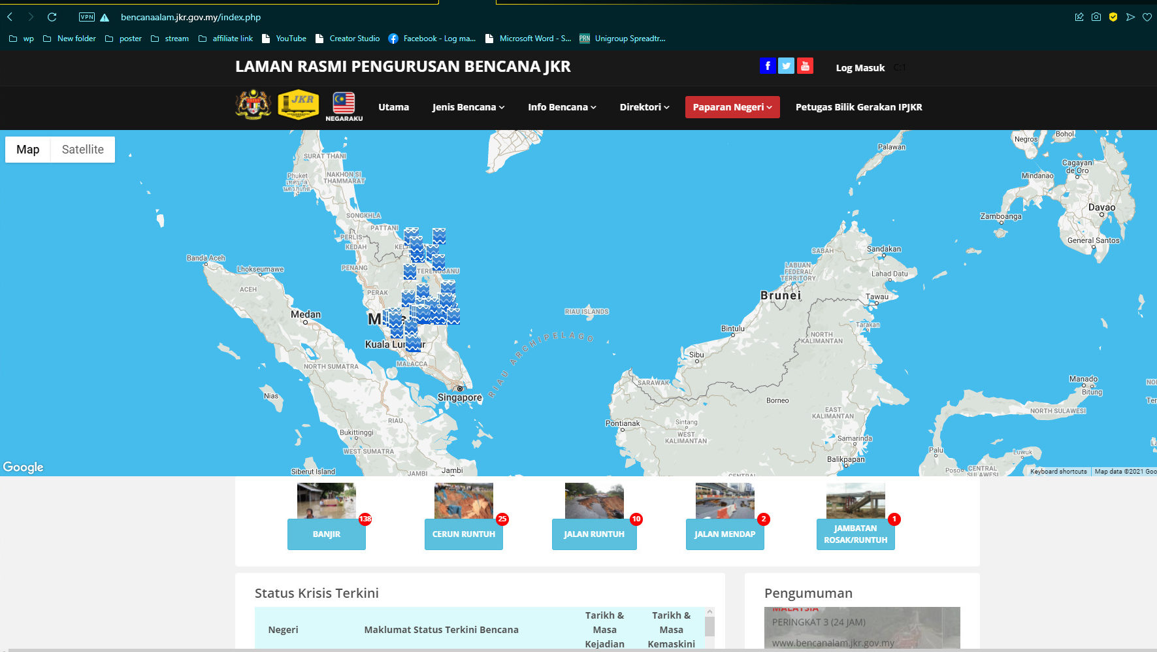
Task: Click the Status Krisis table scrollbar
Action: 709,627
